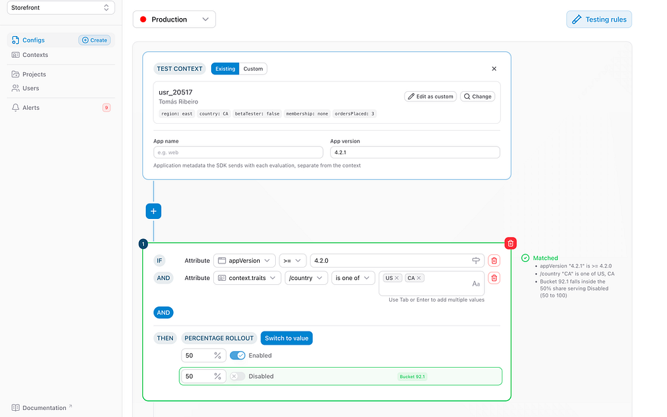667x417 pixels.
Task: Close the Test Context panel
Action: coord(494,69)
